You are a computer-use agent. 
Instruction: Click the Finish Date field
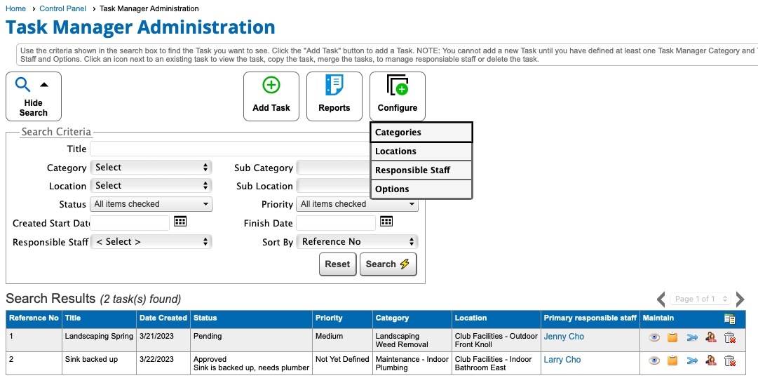click(x=336, y=223)
